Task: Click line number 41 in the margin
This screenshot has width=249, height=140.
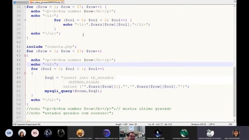Action: pos(18,47)
